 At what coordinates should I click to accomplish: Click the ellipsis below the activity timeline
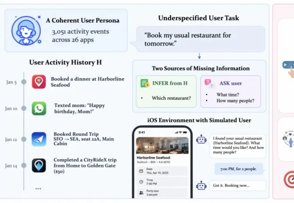coord(38,189)
